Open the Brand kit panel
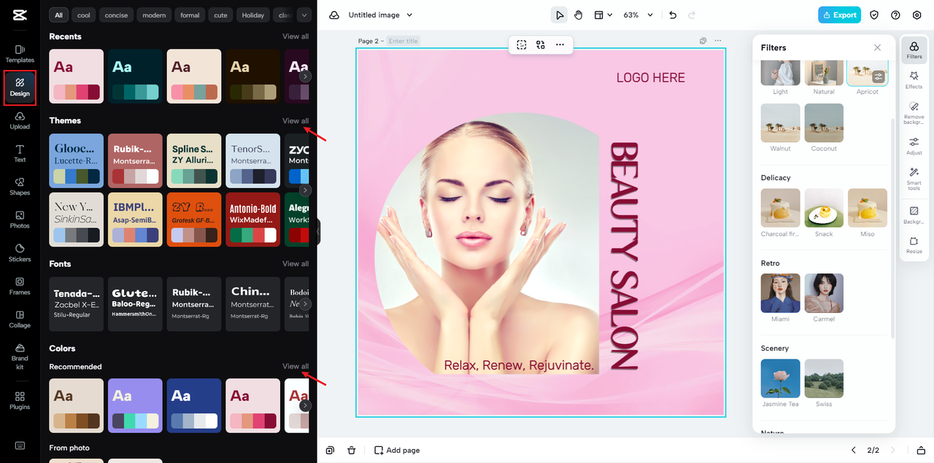The image size is (934, 463). pos(20,357)
